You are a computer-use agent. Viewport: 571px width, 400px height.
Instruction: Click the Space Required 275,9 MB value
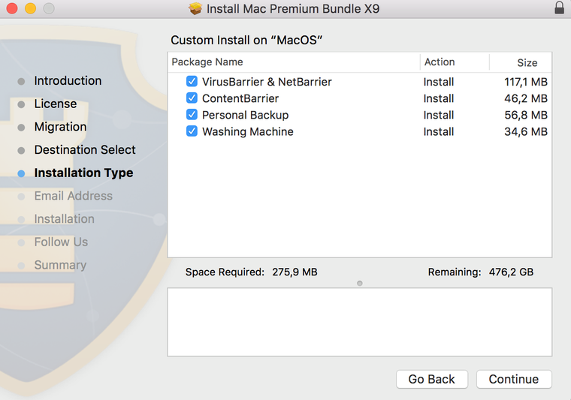tap(295, 272)
